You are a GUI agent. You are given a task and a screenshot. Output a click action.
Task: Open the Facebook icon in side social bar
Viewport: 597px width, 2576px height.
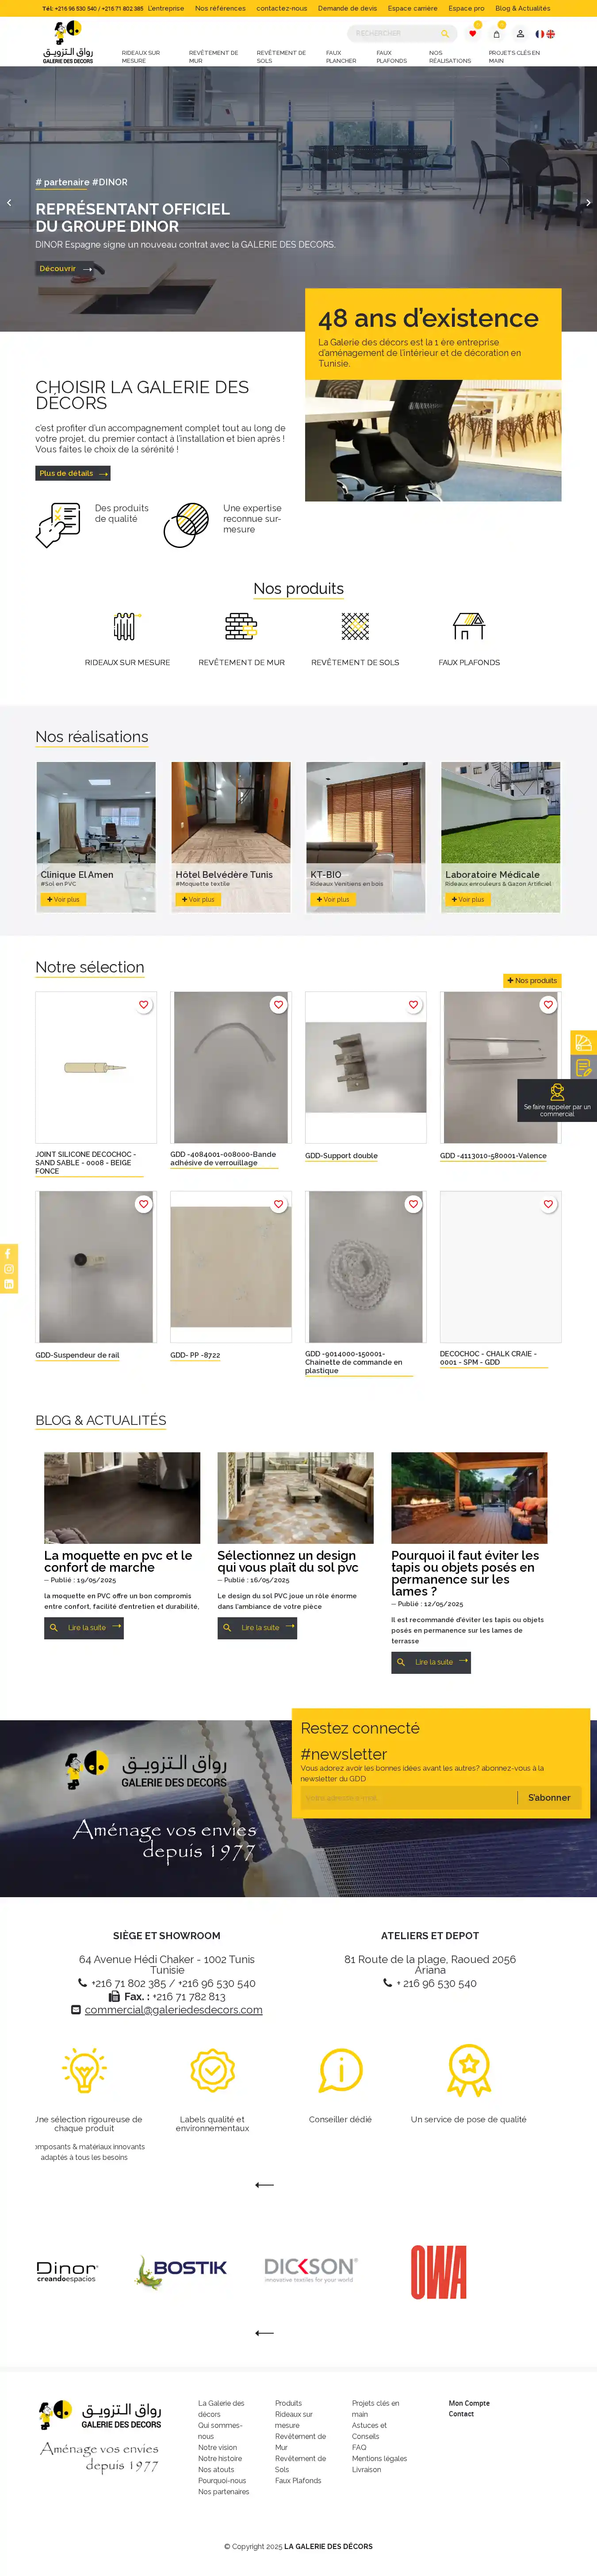click(x=8, y=1253)
